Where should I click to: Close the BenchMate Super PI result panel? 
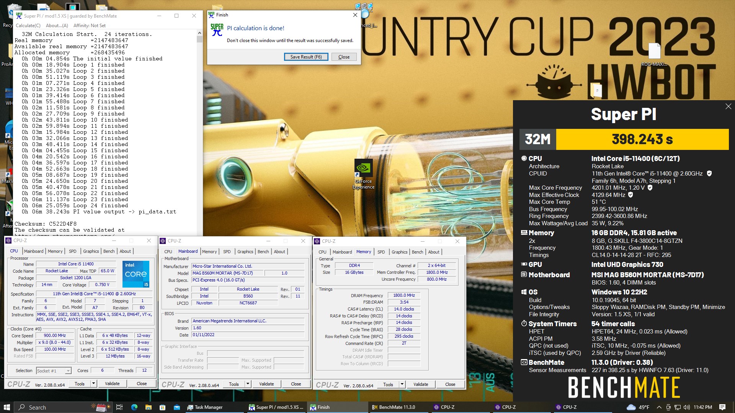[x=728, y=106]
